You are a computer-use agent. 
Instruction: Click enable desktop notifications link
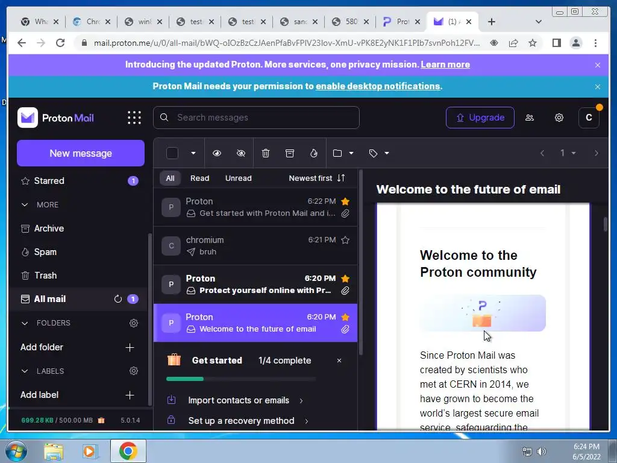378,86
